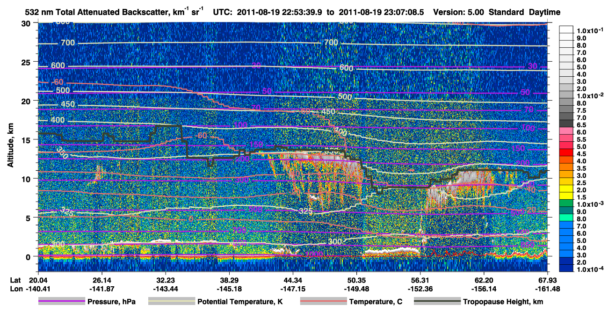This screenshot has height=312, width=608.
Task: Click the red colorbar segment beside 4.5
Action: click(x=566, y=153)
